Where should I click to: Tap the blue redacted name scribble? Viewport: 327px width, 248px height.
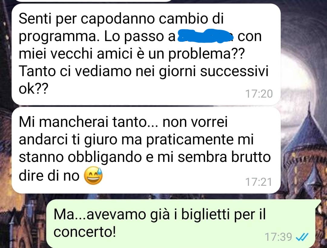coord(206,36)
